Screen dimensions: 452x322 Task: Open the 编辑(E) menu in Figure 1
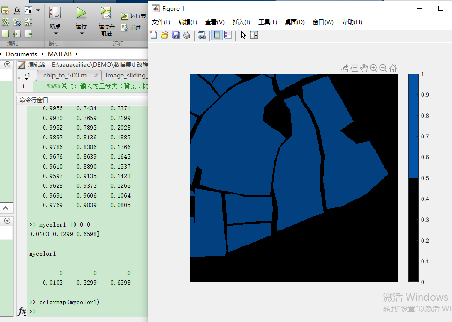click(188, 22)
